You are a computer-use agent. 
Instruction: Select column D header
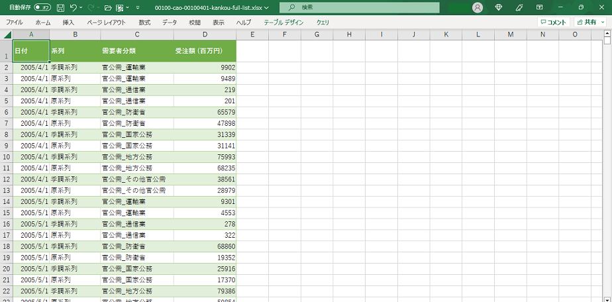[205, 34]
